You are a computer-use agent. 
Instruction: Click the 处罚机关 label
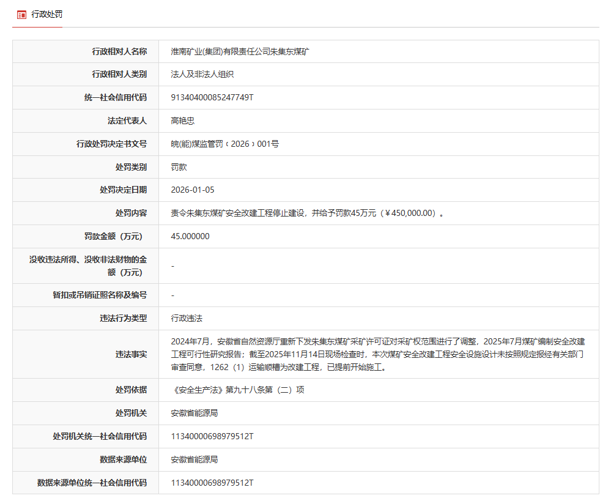click(131, 414)
